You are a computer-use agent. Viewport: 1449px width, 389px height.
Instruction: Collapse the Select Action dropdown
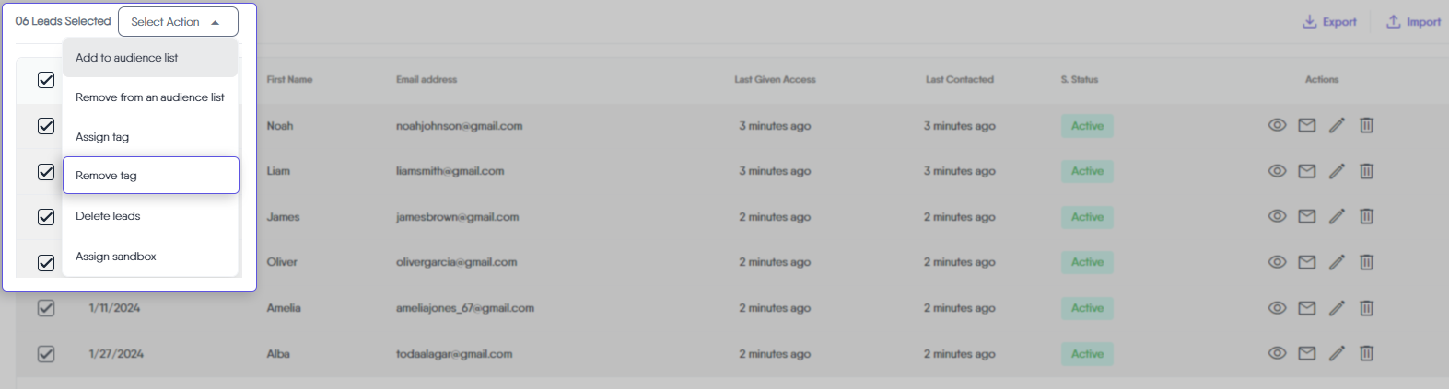coord(178,21)
